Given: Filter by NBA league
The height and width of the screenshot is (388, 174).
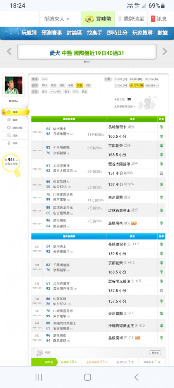Looking at the screenshot, I should coord(45,85).
